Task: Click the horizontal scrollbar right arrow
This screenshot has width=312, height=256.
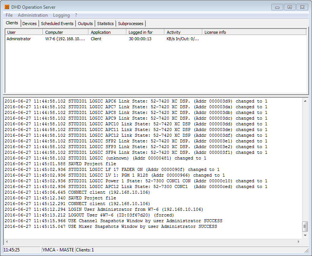Action: pyautogui.click(x=299, y=242)
